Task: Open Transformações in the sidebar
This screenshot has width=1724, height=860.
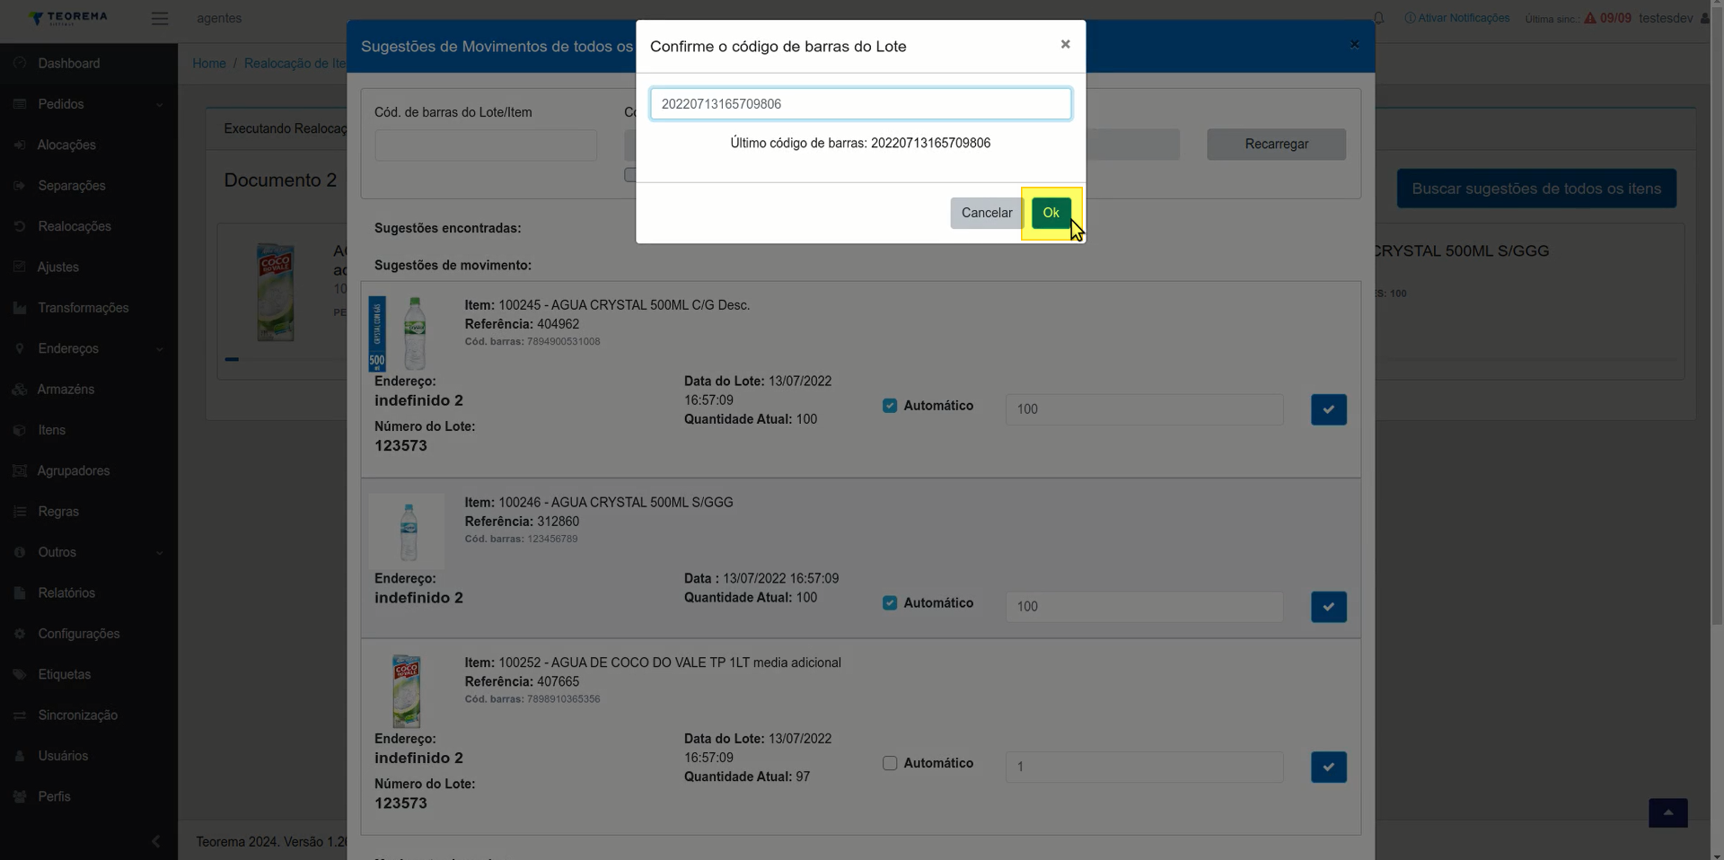Action: pos(84,308)
